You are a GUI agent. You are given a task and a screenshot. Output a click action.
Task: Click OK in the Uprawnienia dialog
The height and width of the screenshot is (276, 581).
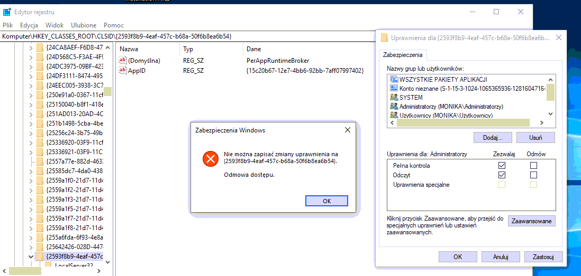point(458,257)
